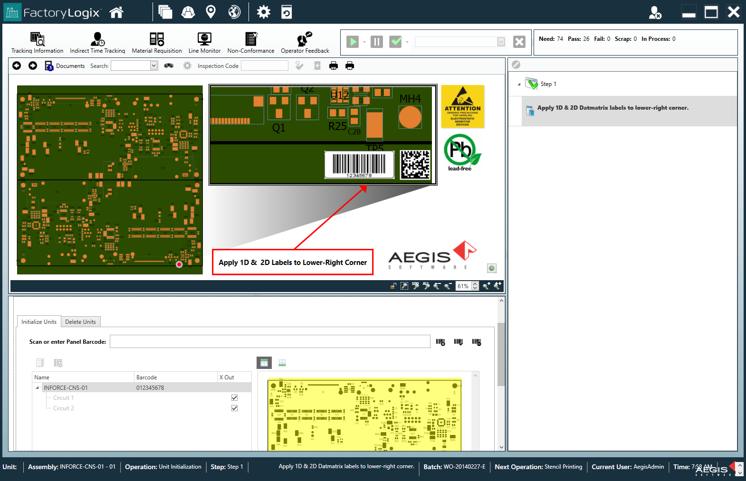Open Operator Feedback

click(x=305, y=43)
